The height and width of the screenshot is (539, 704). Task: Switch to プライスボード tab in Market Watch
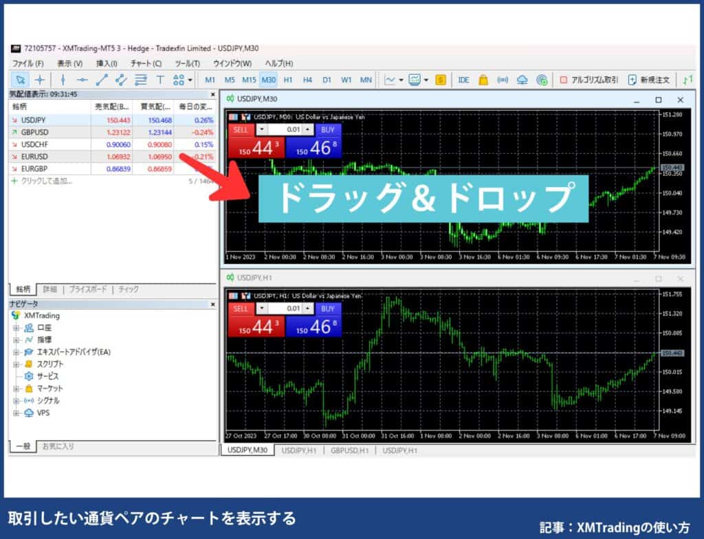88,289
